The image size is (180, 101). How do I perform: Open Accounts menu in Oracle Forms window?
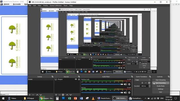tap(17, 4)
